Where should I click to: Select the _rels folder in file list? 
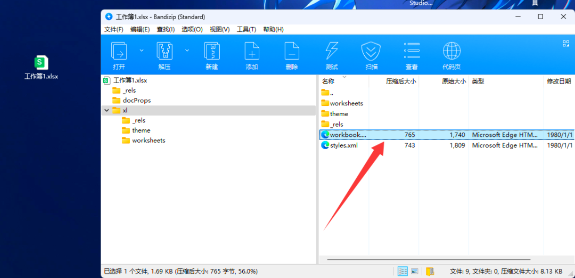(x=336, y=124)
